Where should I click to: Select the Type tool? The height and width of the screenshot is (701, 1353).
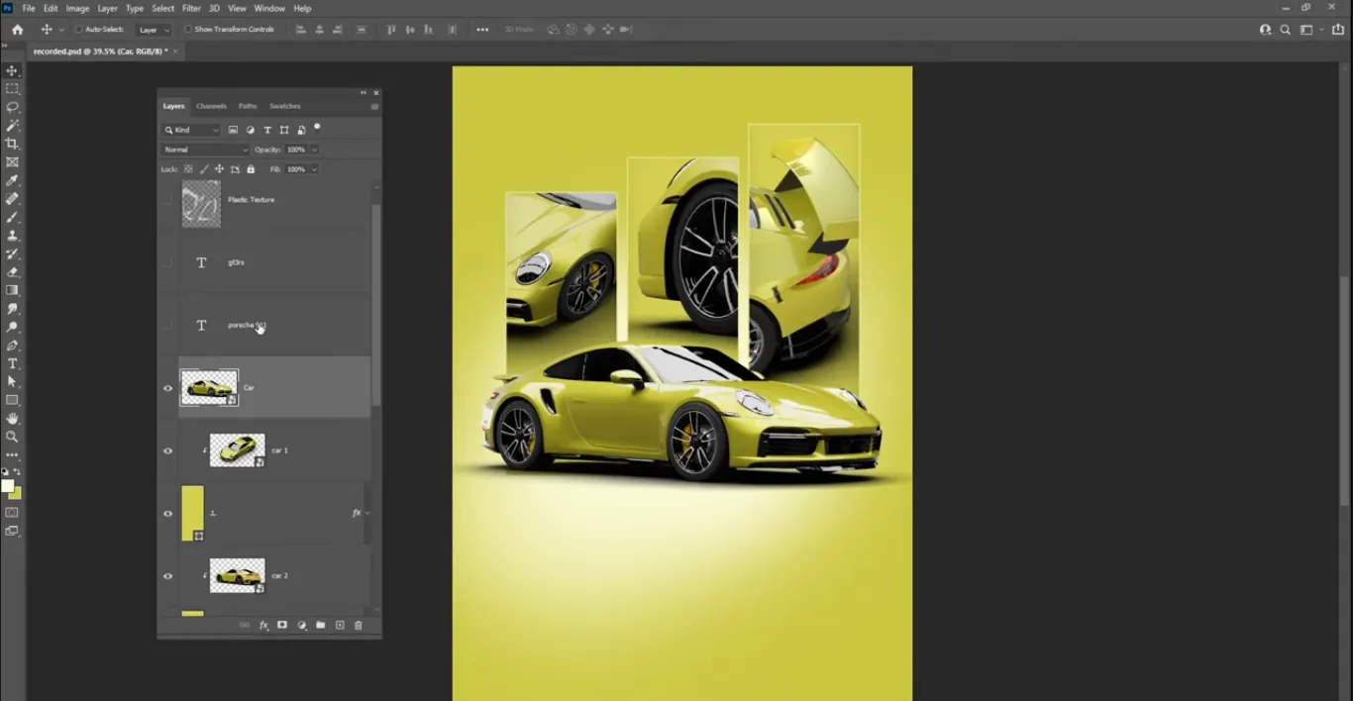point(12,363)
